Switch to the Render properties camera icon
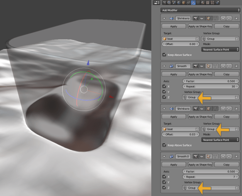This screenshot has width=242, height=196. coord(164,3)
